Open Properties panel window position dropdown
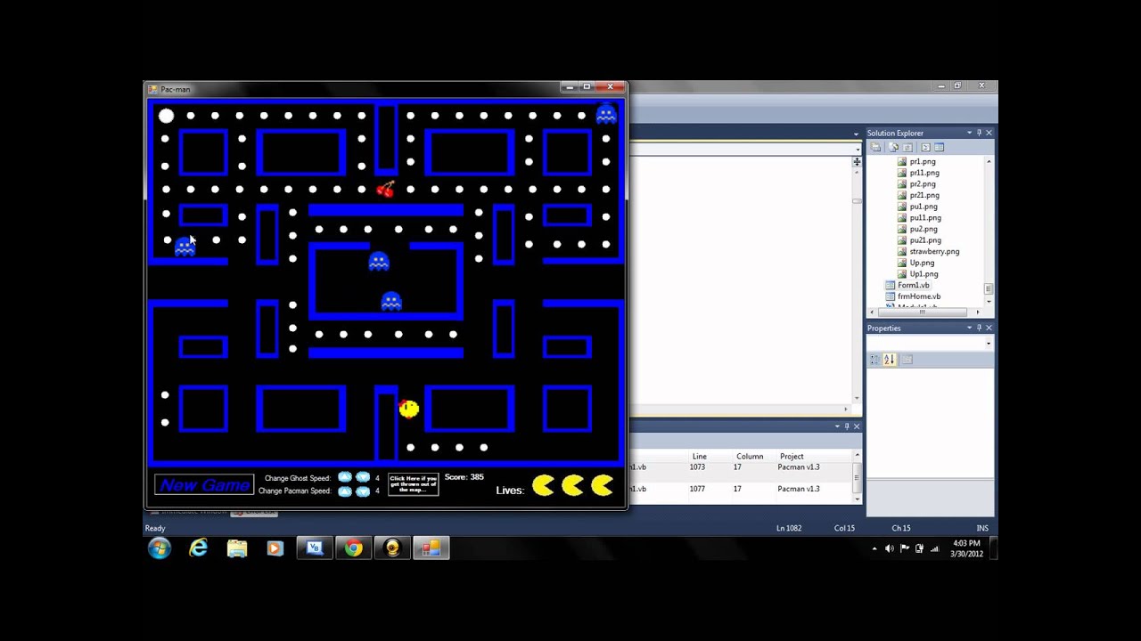Image resolution: width=1141 pixels, height=641 pixels. pos(969,328)
